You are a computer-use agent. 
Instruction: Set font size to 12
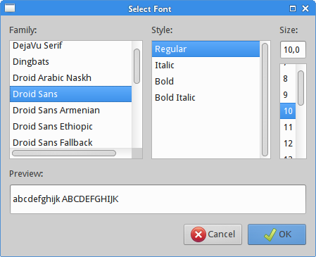288,144
